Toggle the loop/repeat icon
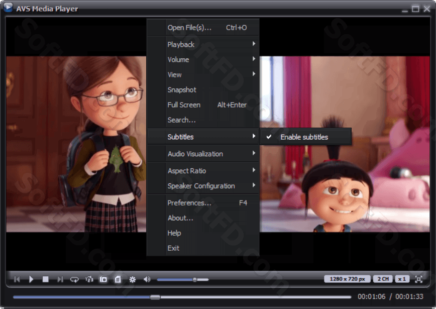This screenshot has width=436, height=309. click(x=74, y=279)
